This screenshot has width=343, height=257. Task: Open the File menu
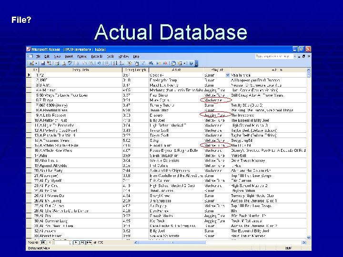coord(38,56)
